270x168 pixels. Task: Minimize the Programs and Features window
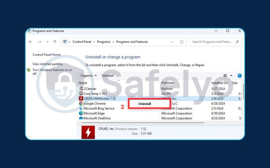tap(216, 31)
